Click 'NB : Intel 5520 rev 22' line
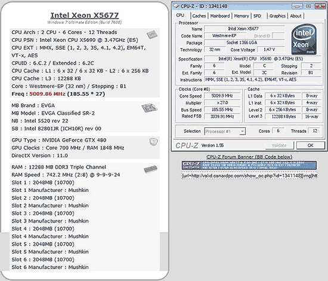Screen dimensions: 328x281 pos(40,121)
